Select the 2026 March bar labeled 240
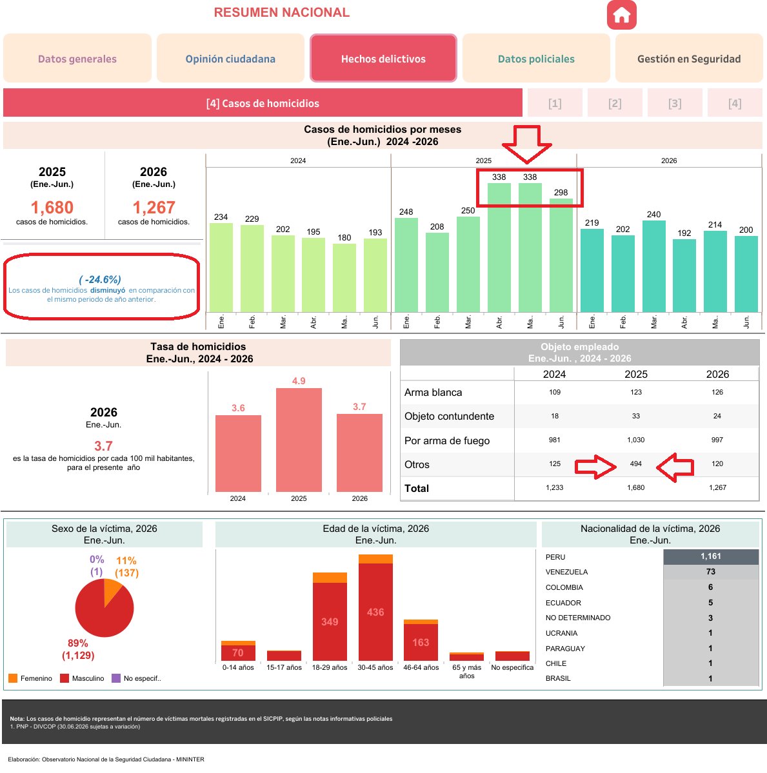 coord(653,266)
